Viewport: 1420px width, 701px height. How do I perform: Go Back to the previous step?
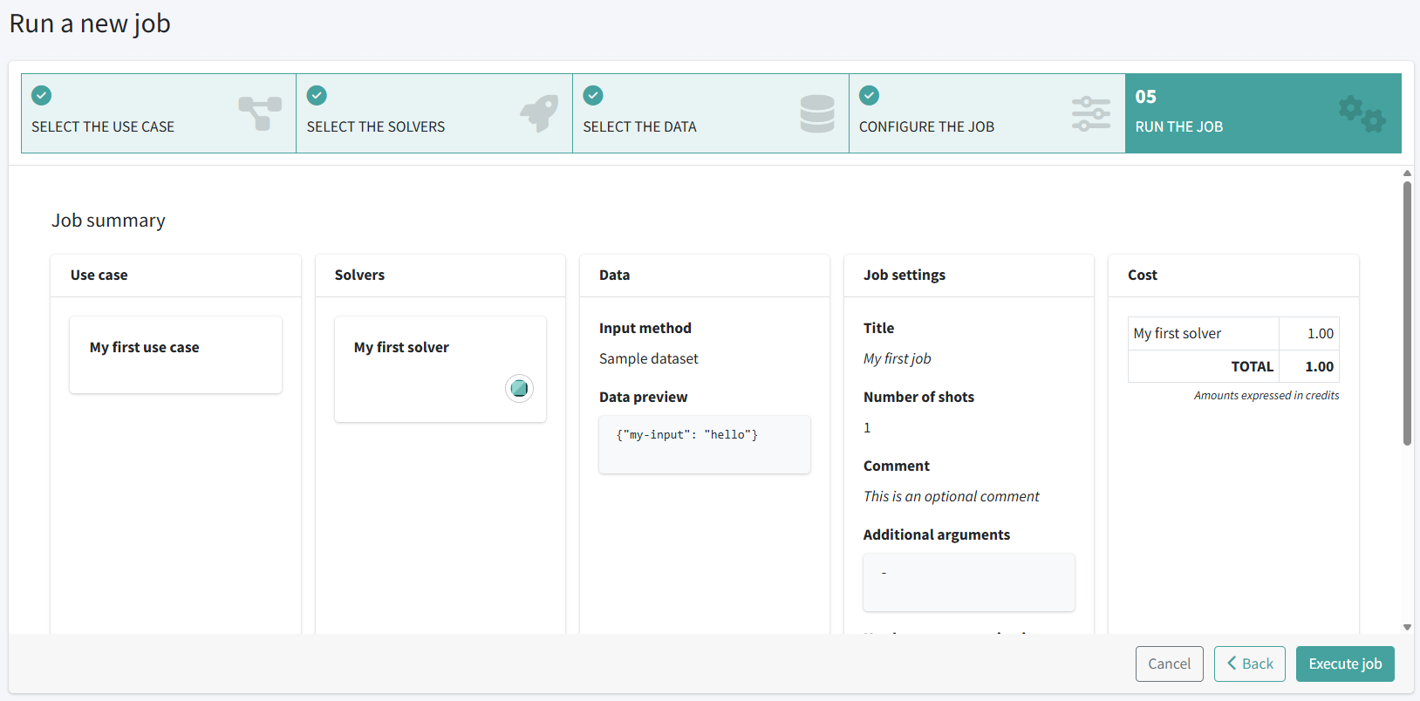pos(1249,664)
